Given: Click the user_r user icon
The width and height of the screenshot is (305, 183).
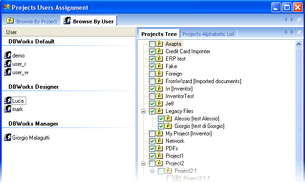Looking at the screenshot, I should coord(8,63).
